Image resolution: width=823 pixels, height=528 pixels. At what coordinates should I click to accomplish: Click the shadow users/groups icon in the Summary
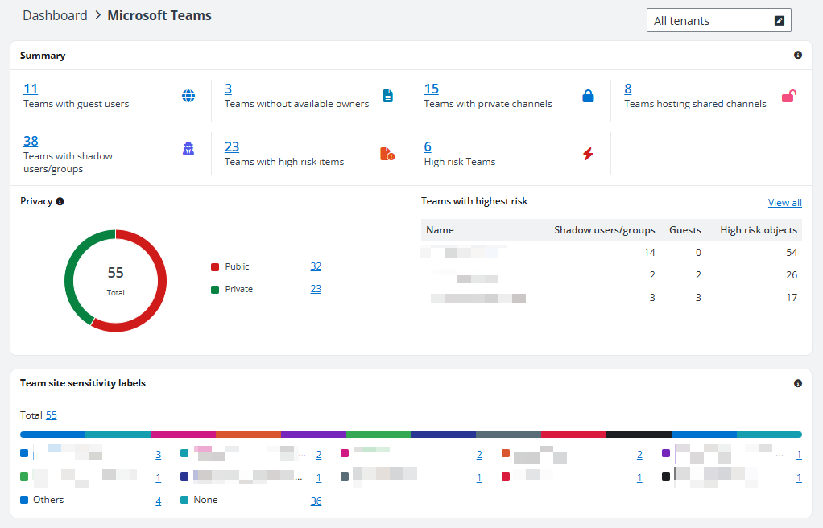click(x=188, y=148)
